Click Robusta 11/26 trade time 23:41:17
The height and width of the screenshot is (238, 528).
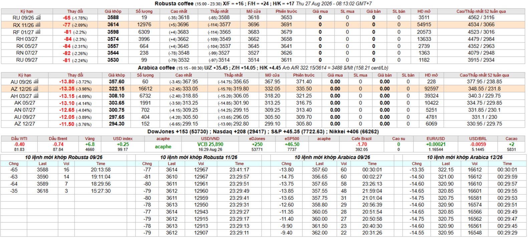[x=239, y=170]
